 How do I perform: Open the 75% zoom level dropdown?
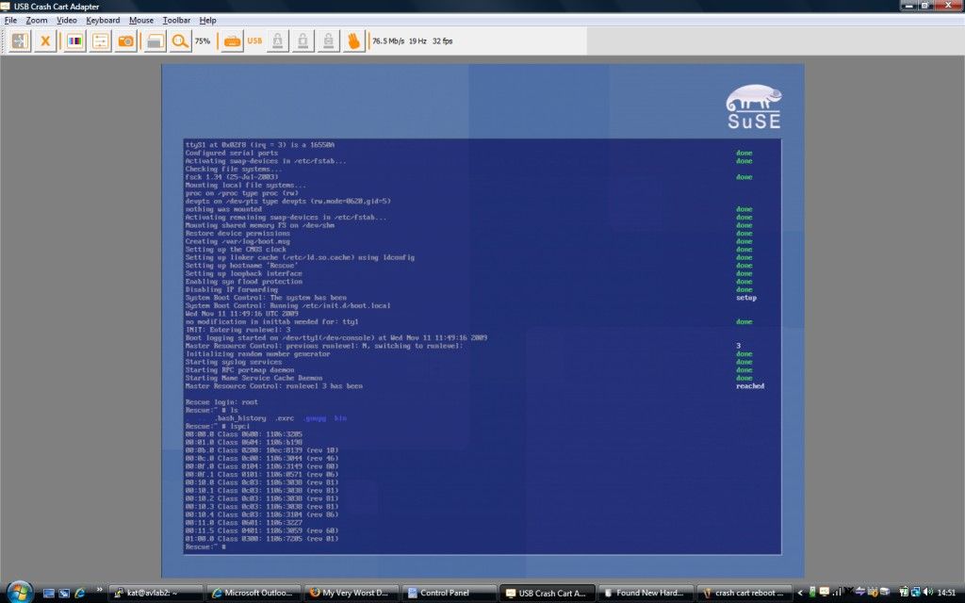click(x=201, y=41)
